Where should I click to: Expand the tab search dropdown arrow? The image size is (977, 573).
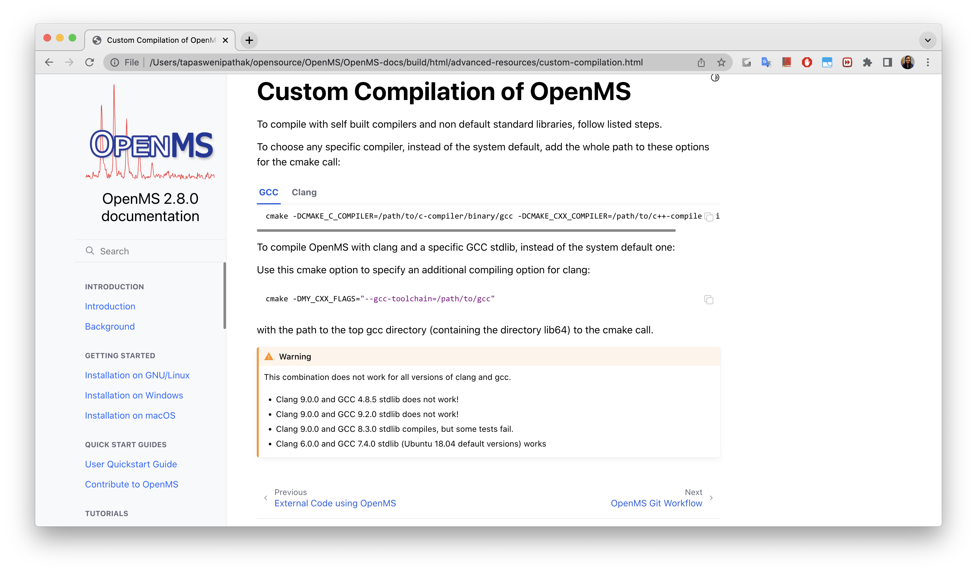point(928,40)
